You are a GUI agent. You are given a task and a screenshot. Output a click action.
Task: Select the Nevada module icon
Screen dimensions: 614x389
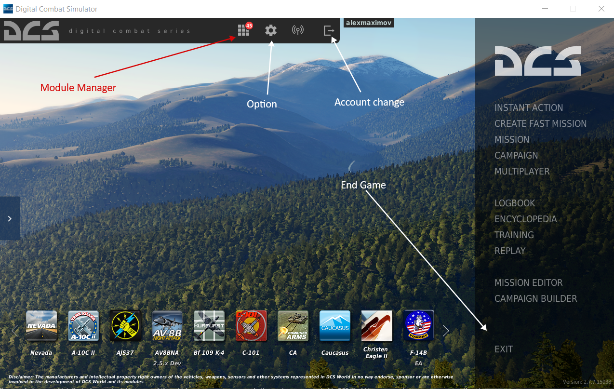tap(41, 326)
